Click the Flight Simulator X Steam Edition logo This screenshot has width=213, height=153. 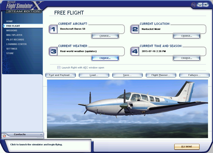pos(24,7)
